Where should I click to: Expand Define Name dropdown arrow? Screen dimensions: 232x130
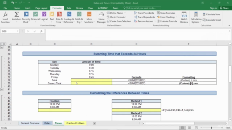[x=125, y=13]
